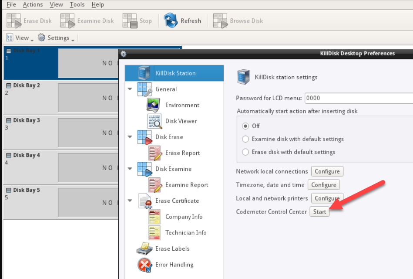The height and width of the screenshot is (279, 413).
Task: Select the Erase Report icon
Action: [x=155, y=153]
